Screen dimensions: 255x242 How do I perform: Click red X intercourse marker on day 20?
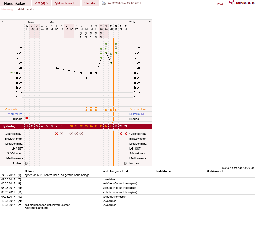coord(121,134)
